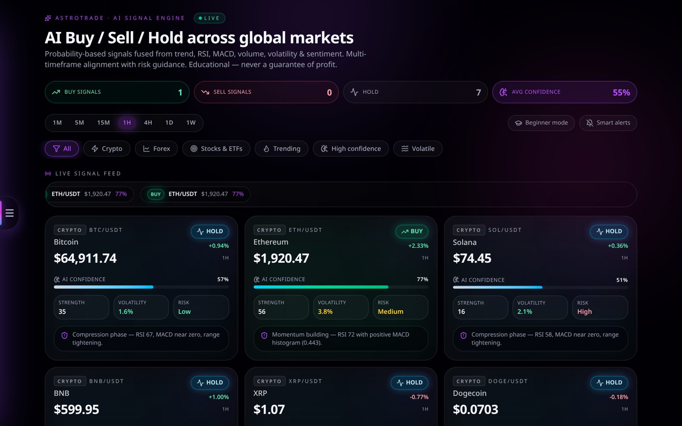Viewport: 682px width, 426px height.
Task: Select the 1W timeframe
Action: tap(191, 123)
